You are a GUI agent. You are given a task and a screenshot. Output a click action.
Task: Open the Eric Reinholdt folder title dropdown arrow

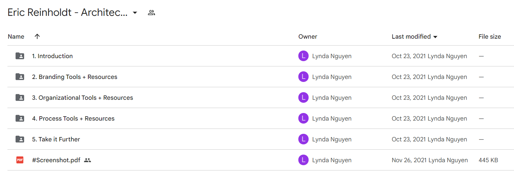pos(135,13)
